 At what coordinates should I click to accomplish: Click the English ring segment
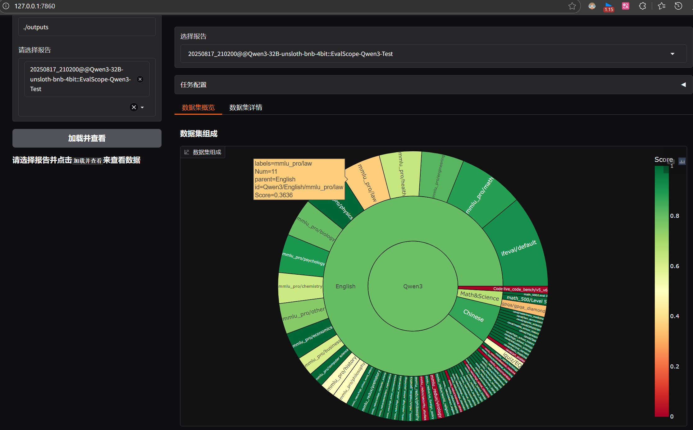tap(345, 286)
